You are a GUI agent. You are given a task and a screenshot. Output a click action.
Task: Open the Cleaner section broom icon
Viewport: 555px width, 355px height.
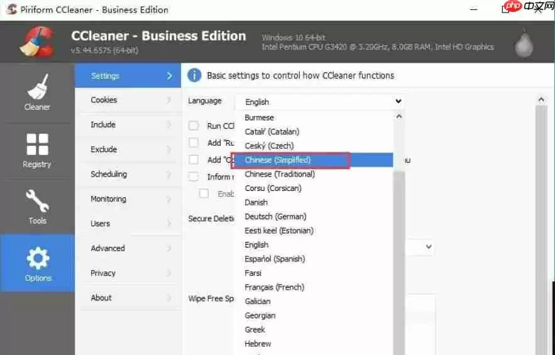pos(37,87)
